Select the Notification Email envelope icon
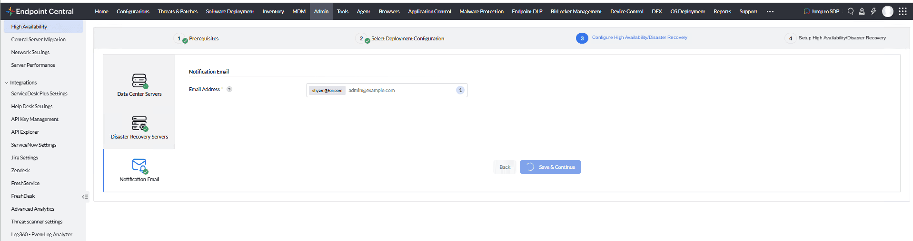This screenshot has height=241, width=913. (x=139, y=166)
